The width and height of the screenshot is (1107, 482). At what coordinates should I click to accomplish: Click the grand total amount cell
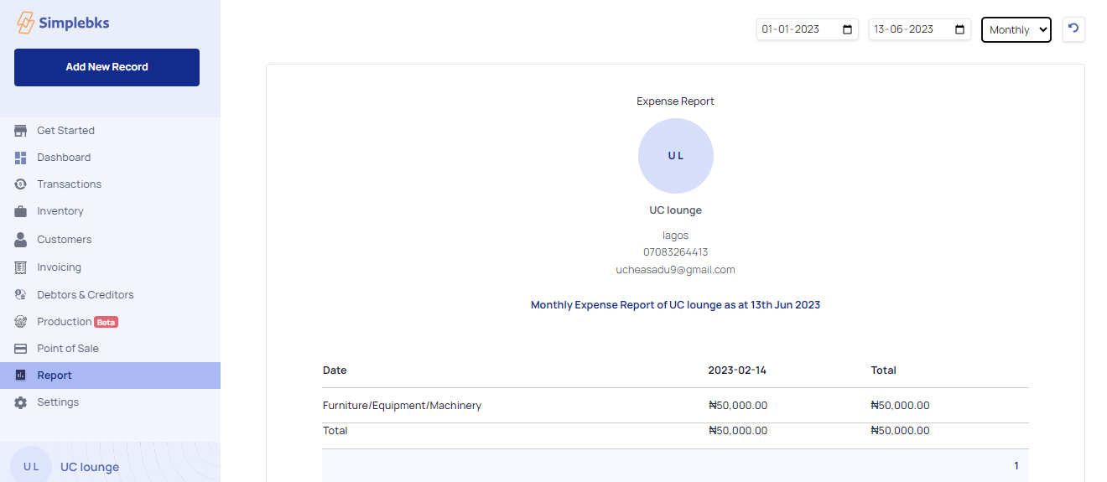click(901, 431)
